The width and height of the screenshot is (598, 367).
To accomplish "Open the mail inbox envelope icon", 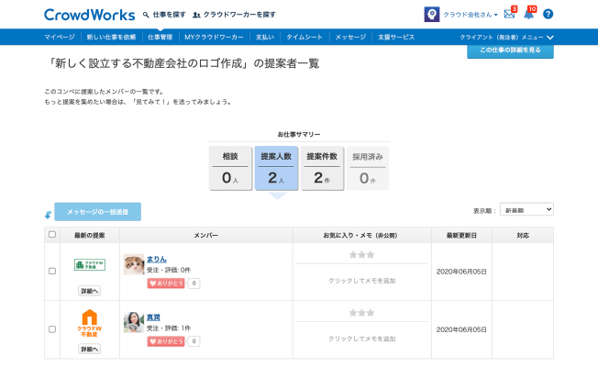I will 509,15.
